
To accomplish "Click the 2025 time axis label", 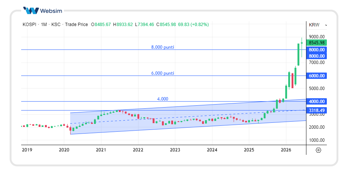I will coord(249,150).
